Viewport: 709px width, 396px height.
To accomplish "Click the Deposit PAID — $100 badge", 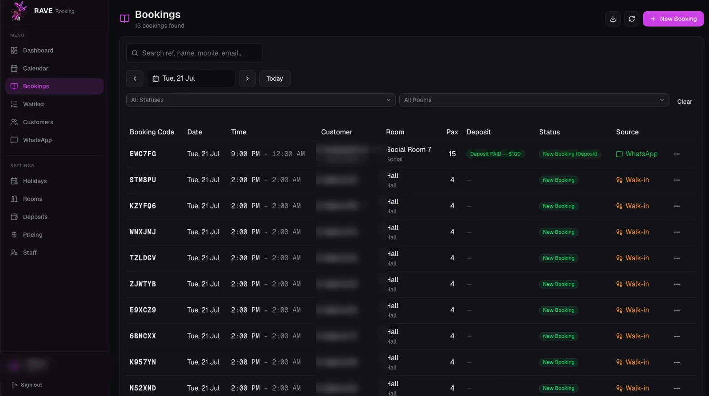I will (495, 154).
